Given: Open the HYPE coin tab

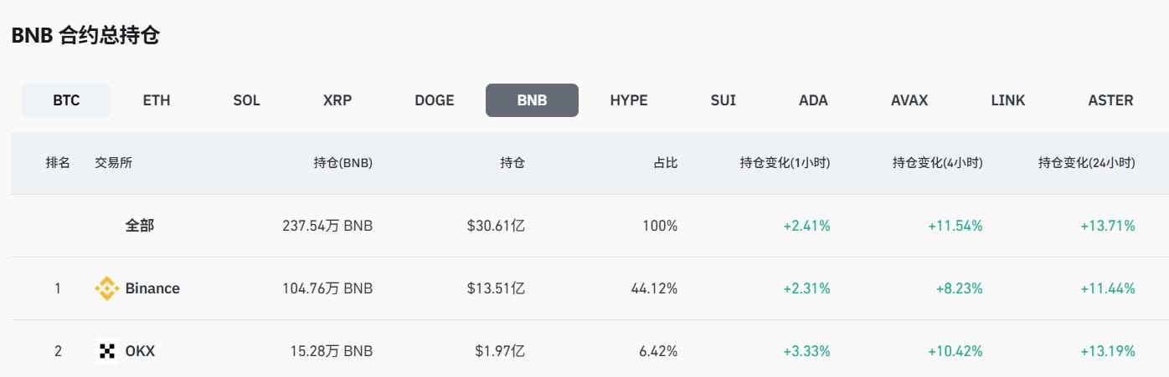Looking at the screenshot, I should (x=629, y=100).
